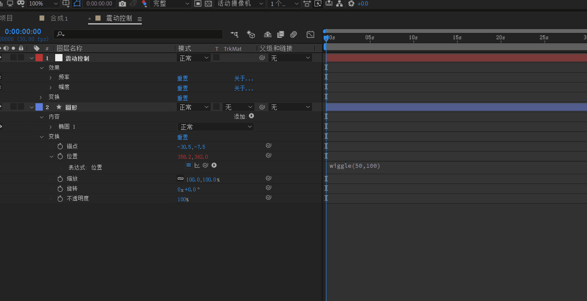
Task: Open the 震动控制 panel menu
Action: point(140,19)
